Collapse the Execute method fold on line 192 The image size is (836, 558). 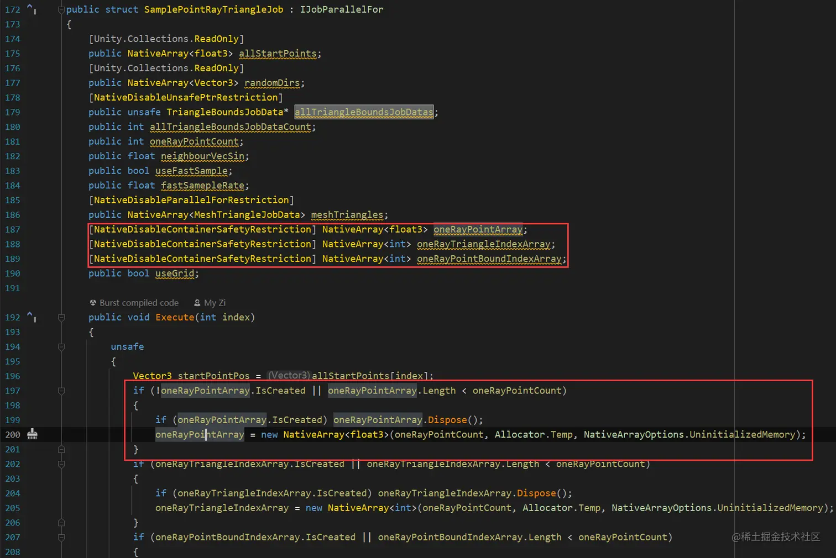tap(61, 317)
